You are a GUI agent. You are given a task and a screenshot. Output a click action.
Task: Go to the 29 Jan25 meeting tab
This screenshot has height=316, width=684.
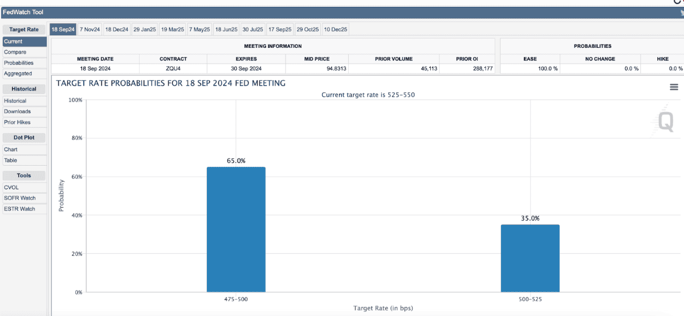pos(144,29)
